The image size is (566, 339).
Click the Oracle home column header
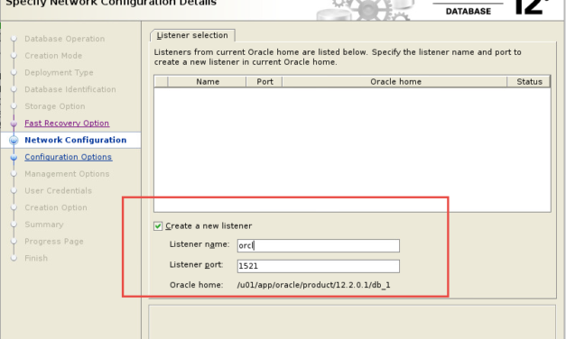pos(395,82)
